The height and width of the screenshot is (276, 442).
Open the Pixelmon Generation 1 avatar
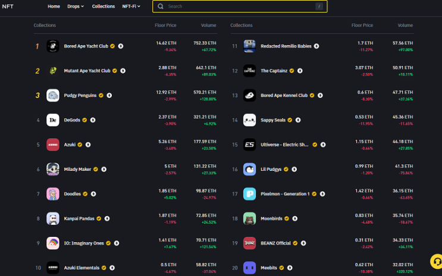coord(249,194)
